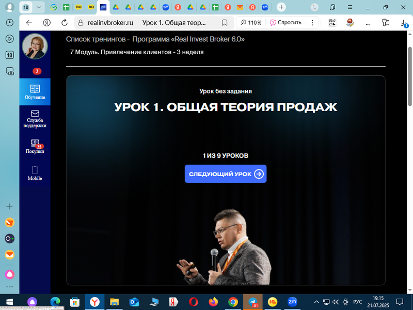Click the Mobile phone icon

click(x=35, y=170)
